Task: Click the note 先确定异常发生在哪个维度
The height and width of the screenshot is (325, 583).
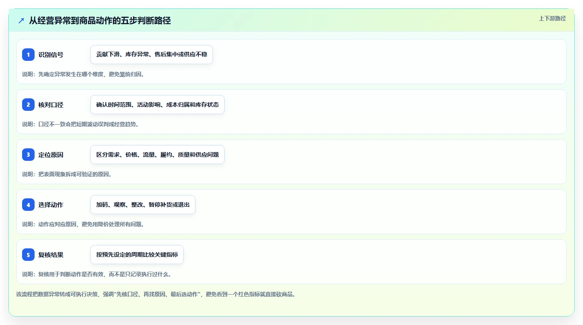Action: (83, 74)
